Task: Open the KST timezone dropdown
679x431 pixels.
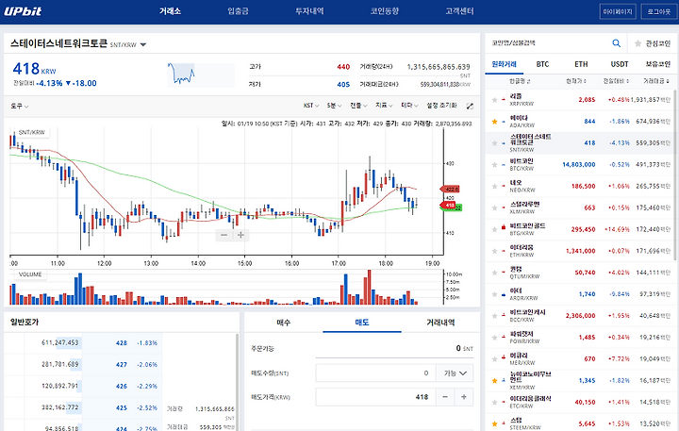Action: point(311,106)
